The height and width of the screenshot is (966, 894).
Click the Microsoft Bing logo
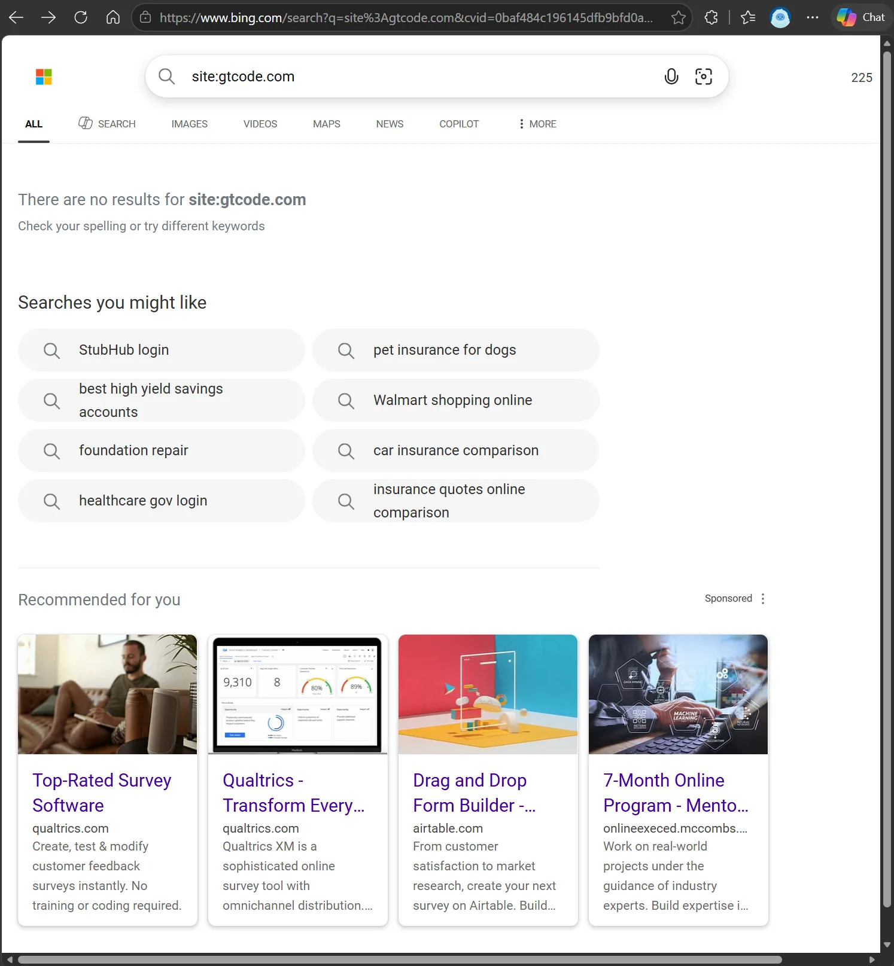(x=44, y=77)
